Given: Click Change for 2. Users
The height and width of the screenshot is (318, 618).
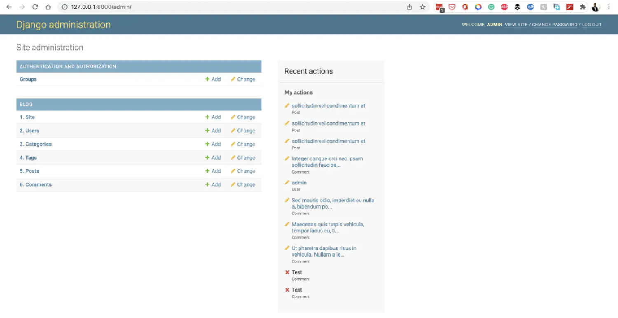Looking at the screenshot, I should (243, 131).
